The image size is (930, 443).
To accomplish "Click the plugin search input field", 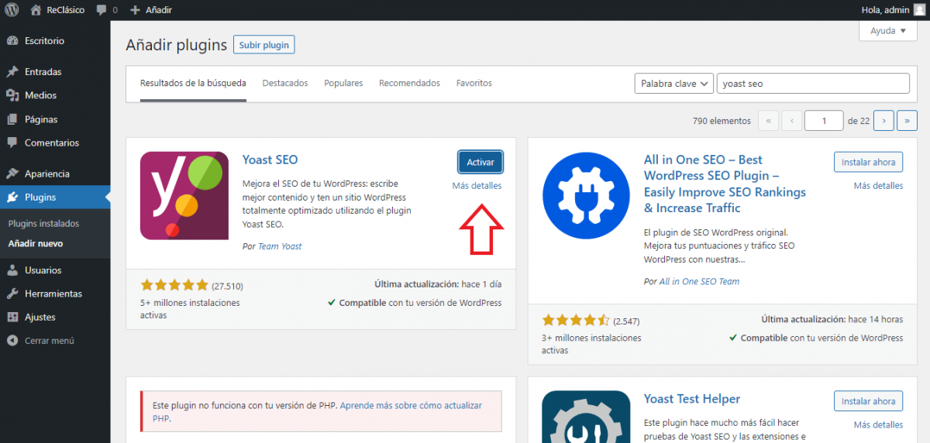I will click(812, 84).
